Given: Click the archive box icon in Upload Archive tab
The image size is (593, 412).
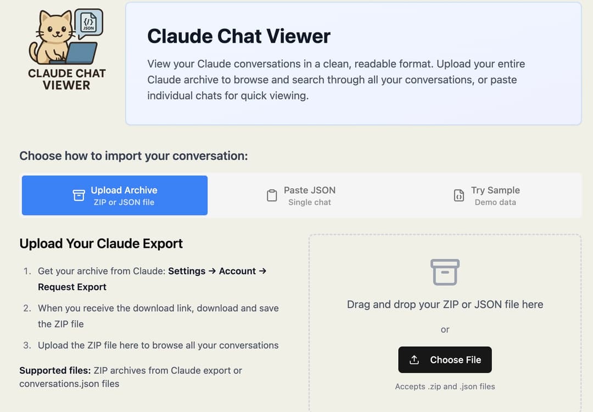Looking at the screenshot, I should [x=79, y=195].
